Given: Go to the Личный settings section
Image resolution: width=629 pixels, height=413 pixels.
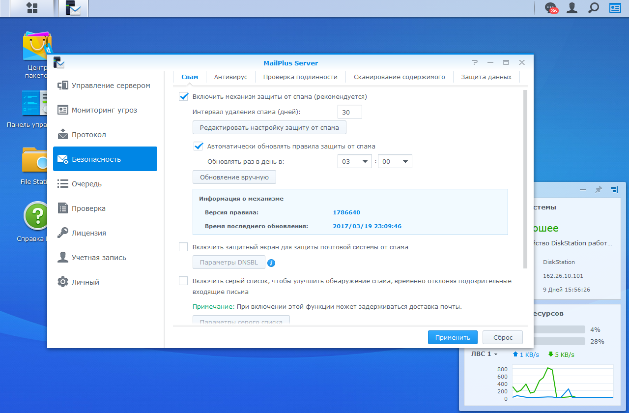Looking at the screenshot, I should click(x=105, y=282).
